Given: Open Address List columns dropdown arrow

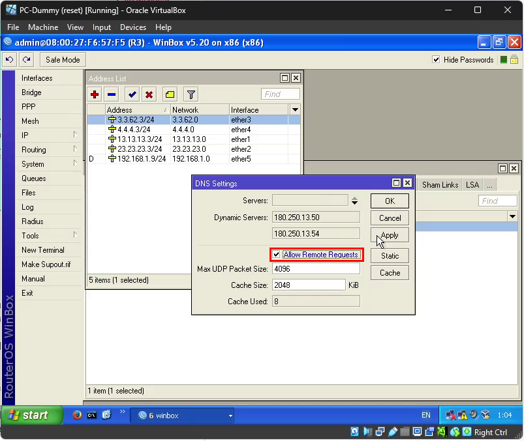Looking at the screenshot, I should (x=295, y=109).
